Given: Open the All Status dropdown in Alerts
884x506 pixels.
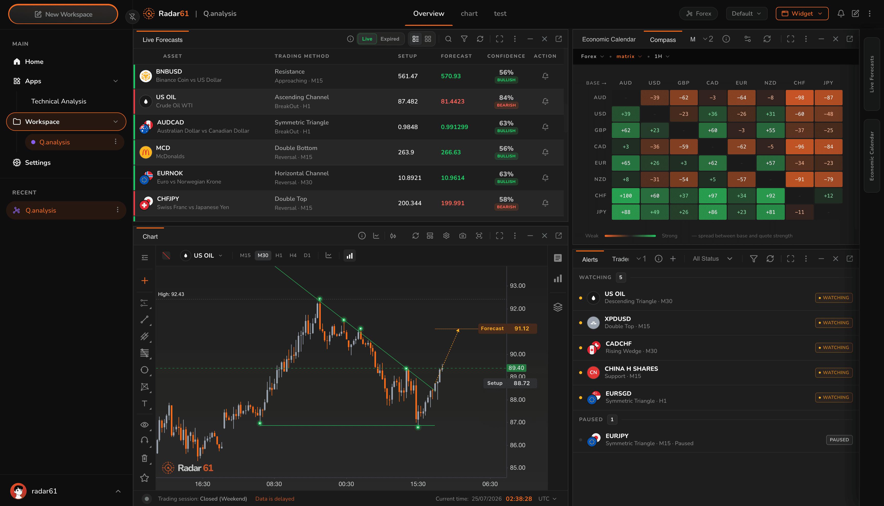Looking at the screenshot, I should pos(713,259).
